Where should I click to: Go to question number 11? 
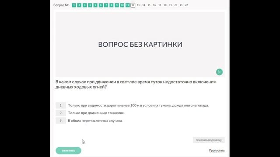click(x=127, y=5)
